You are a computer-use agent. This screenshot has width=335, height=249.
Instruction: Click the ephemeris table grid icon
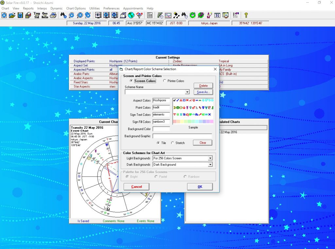[x=150, y=15]
